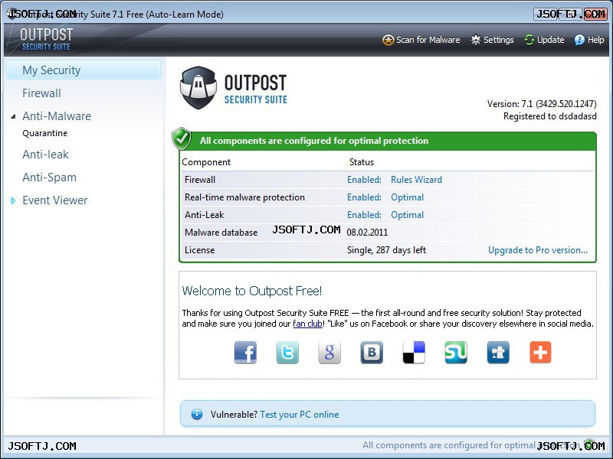Click the green shield checkmark icon
Image resolution: width=613 pixels, height=459 pixels.
[182, 138]
